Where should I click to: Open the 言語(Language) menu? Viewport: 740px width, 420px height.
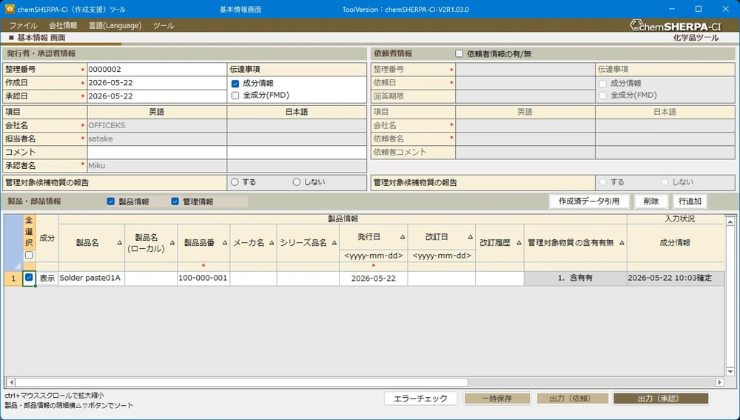pyautogui.click(x=115, y=25)
